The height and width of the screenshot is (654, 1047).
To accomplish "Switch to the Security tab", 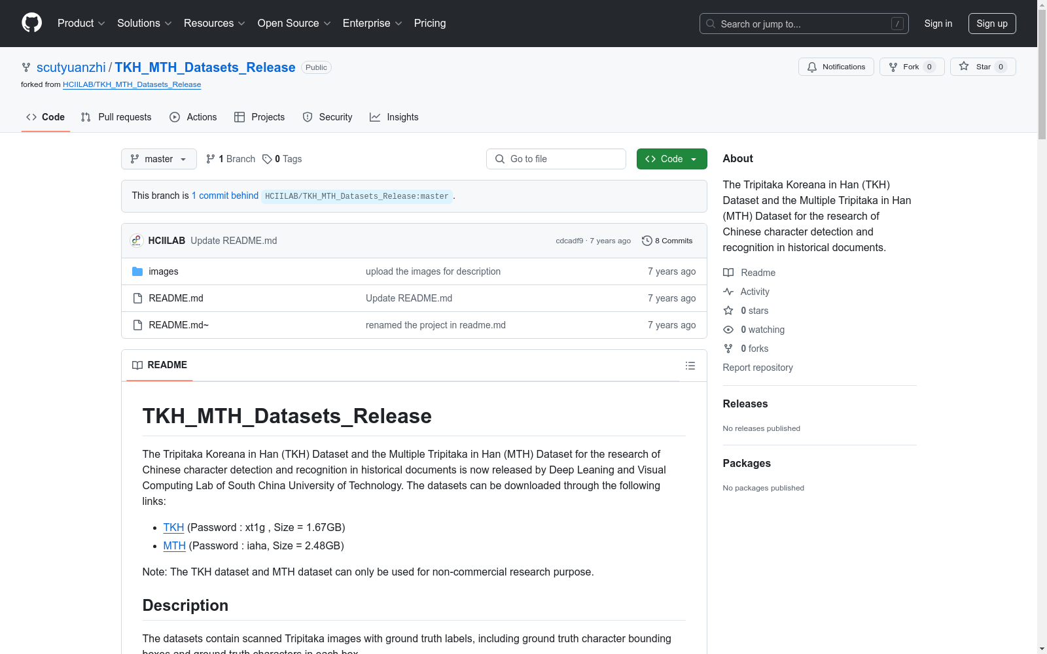I will (x=327, y=117).
